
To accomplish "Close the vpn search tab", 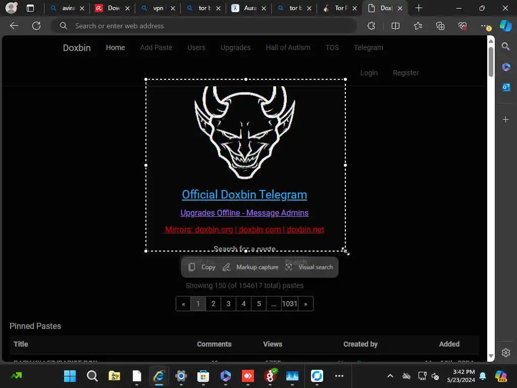I will [x=173, y=8].
